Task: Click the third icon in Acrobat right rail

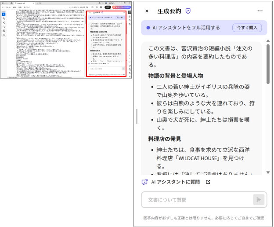Action: point(130,20)
